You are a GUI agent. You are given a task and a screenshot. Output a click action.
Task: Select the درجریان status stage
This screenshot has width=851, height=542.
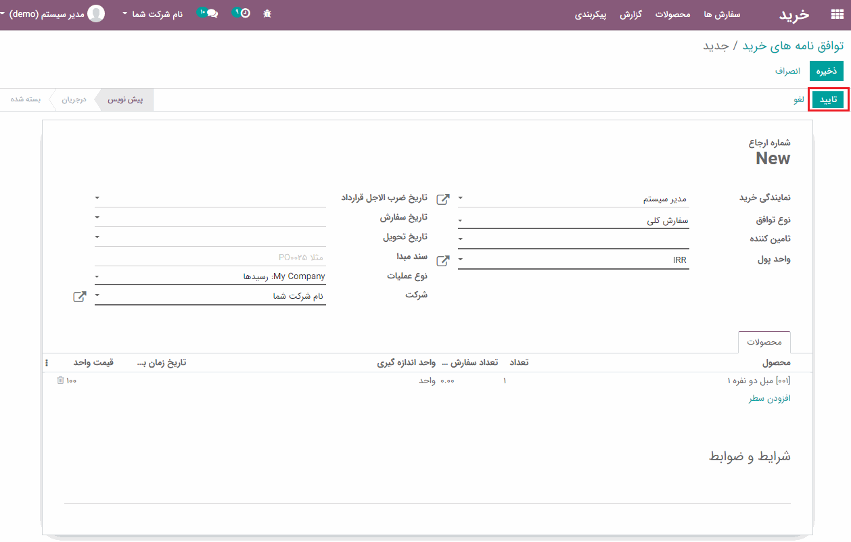[74, 100]
